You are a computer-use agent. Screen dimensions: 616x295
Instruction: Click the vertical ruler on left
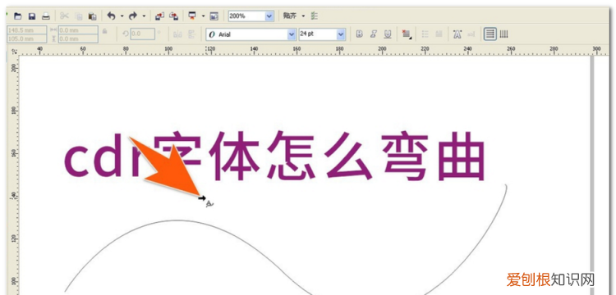(x=14, y=175)
